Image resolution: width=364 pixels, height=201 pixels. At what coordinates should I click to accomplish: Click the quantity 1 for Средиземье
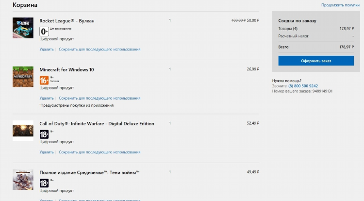pos(170,172)
